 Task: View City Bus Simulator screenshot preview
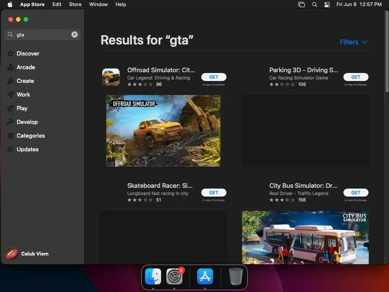click(x=305, y=237)
